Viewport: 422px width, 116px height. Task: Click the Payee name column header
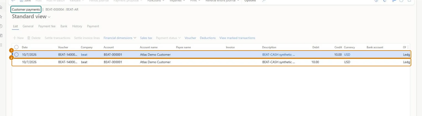click(183, 47)
